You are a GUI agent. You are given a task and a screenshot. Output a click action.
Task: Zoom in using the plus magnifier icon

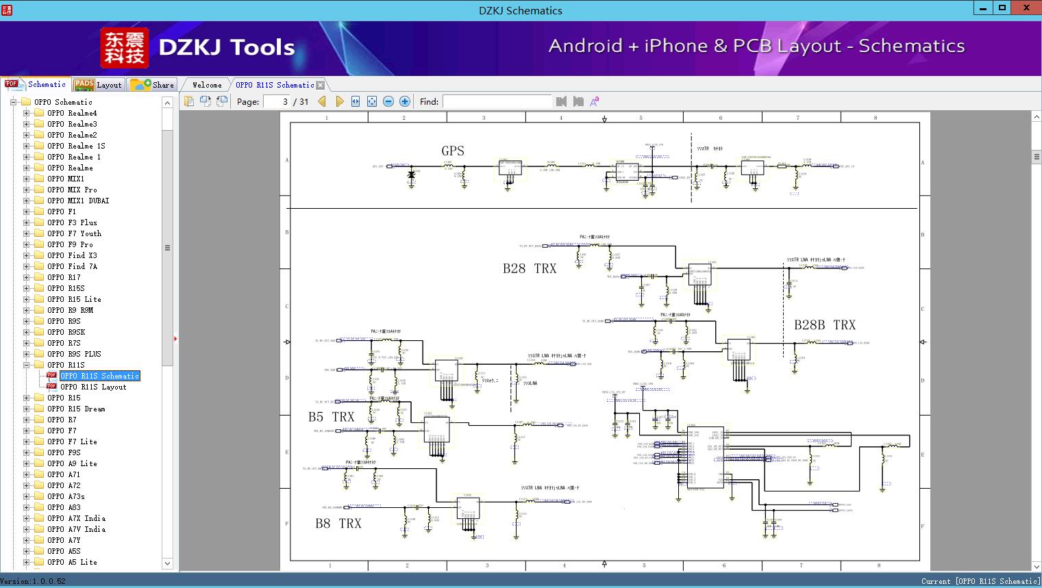pyautogui.click(x=404, y=101)
